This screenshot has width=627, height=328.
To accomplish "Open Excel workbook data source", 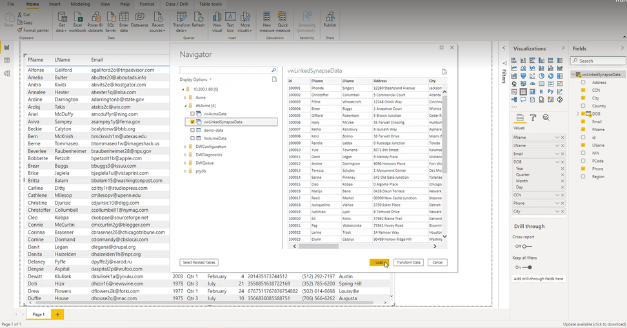I will coord(77,22).
